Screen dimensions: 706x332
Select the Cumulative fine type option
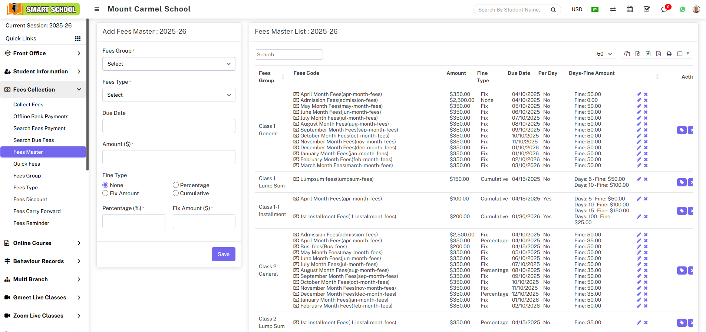coord(176,193)
